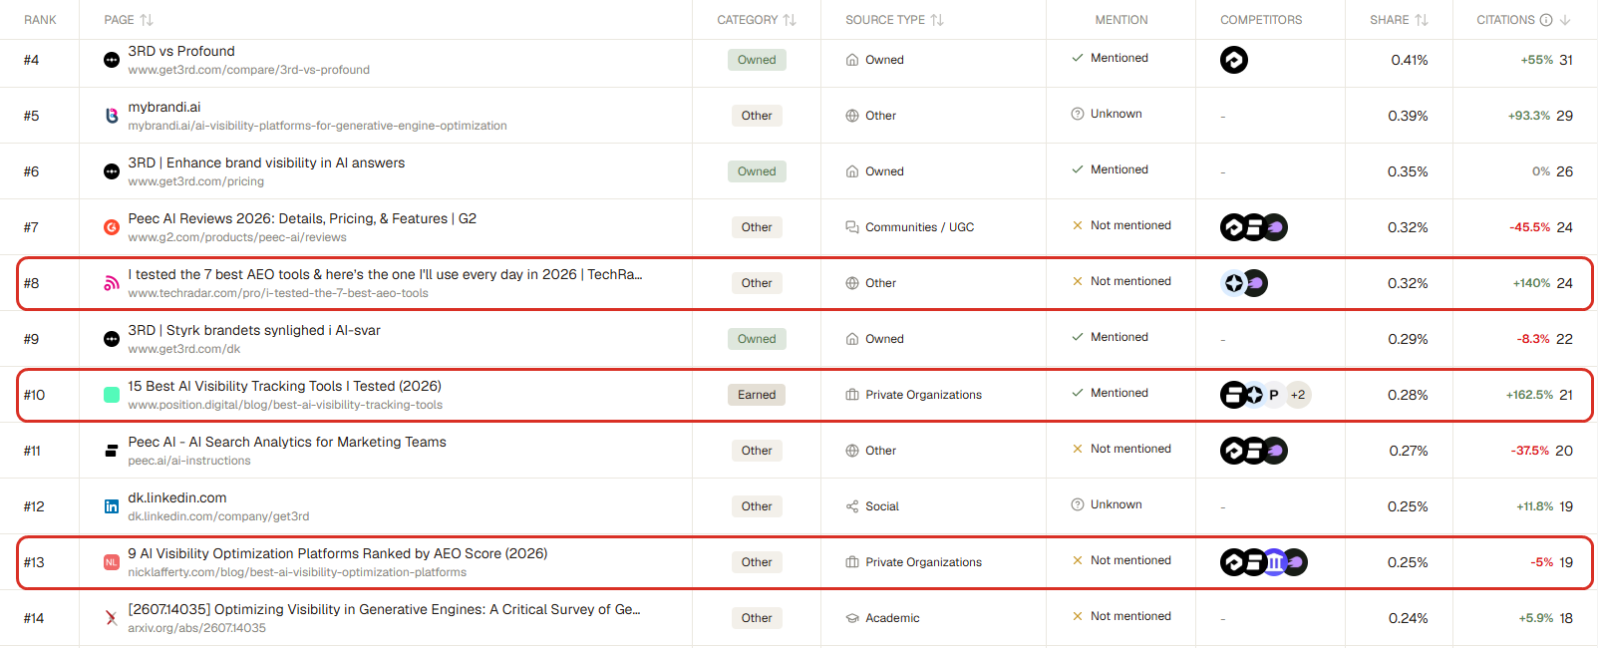This screenshot has width=1598, height=648.
Task: Click the competitor logo in rank #4 row
Action: [1234, 60]
